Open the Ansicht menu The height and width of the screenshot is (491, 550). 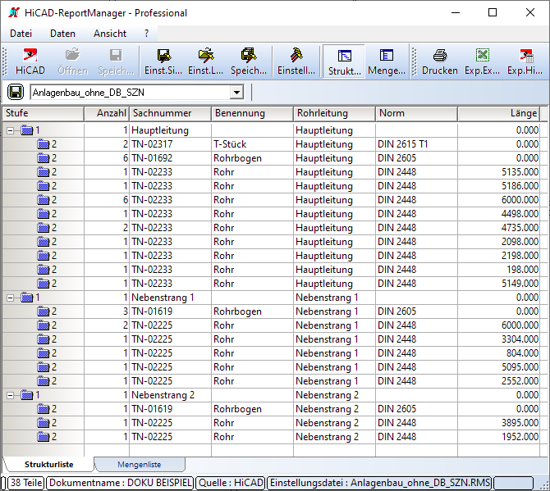click(110, 34)
